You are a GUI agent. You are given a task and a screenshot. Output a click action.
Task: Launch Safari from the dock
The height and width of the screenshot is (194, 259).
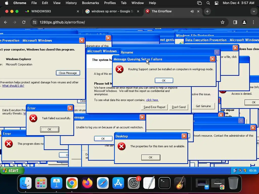103,183
